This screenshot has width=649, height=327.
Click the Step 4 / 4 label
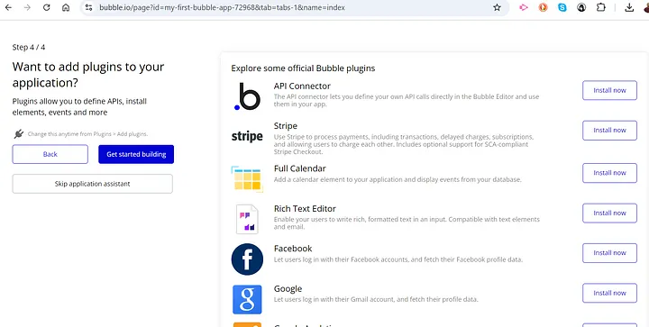(x=29, y=47)
